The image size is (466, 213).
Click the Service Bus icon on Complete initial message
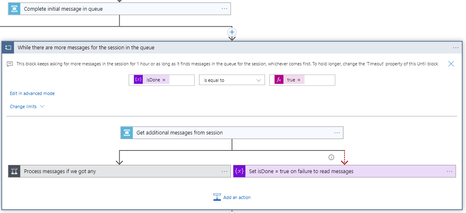click(x=14, y=9)
